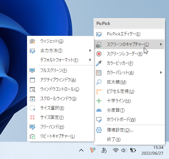Viewport: 169px width, 159px height.
Task: Expand the 出力方法(T) submenu arrow
Action: click(x=90, y=51)
